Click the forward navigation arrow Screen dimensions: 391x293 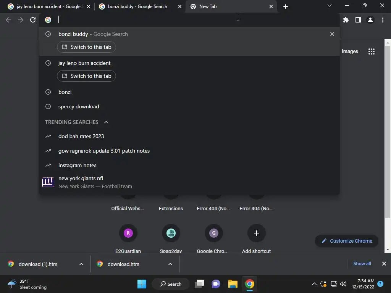point(21,20)
